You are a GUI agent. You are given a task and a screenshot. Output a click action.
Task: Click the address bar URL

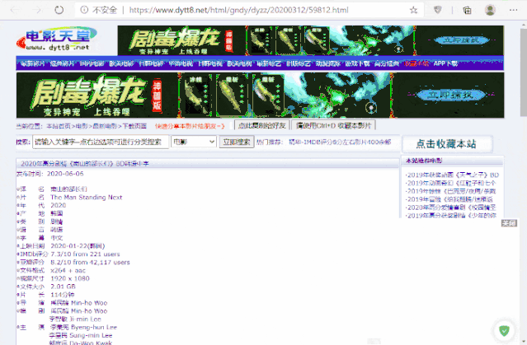click(247, 10)
